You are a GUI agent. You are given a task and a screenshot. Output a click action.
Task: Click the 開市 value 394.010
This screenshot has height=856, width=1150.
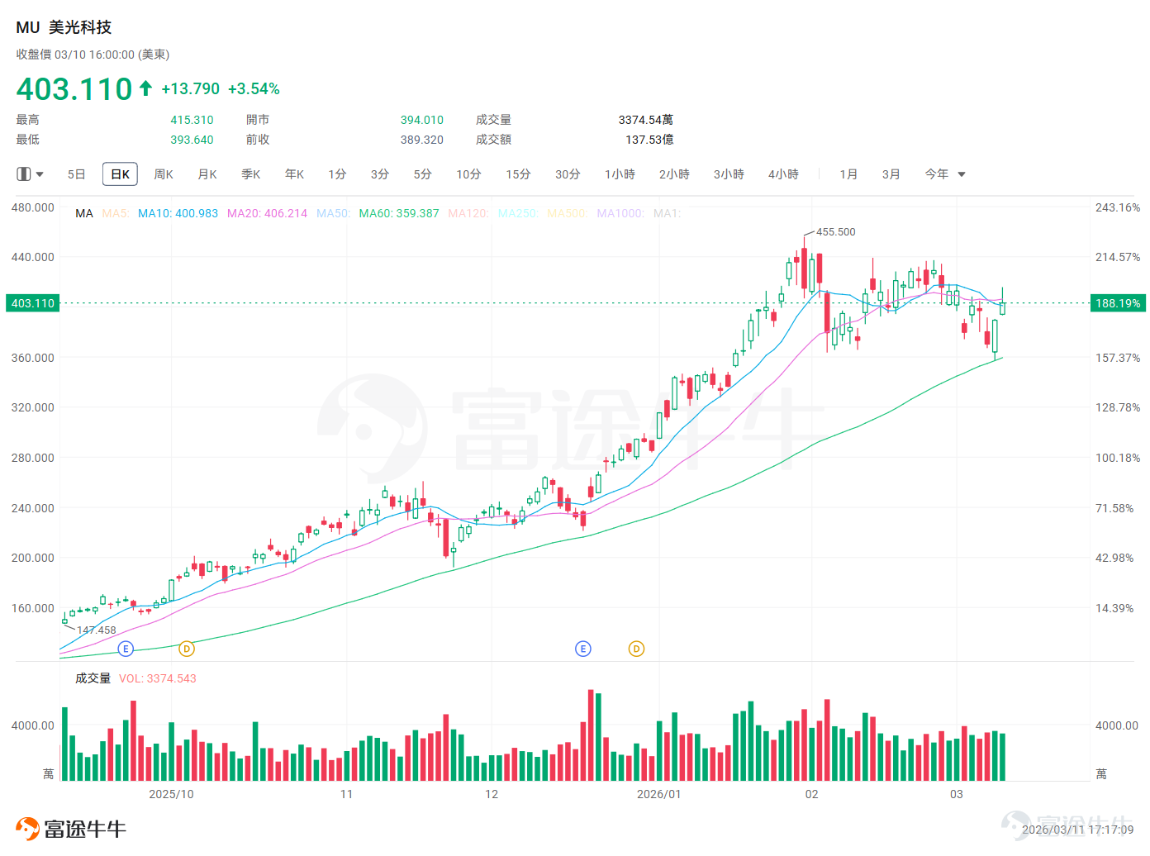click(x=422, y=120)
